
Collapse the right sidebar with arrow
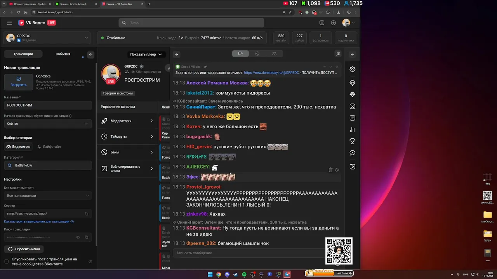pos(352,55)
